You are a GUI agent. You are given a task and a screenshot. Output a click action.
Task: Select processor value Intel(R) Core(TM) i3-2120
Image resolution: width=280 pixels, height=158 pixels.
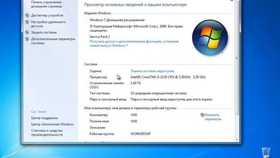click(x=168, y=77)
